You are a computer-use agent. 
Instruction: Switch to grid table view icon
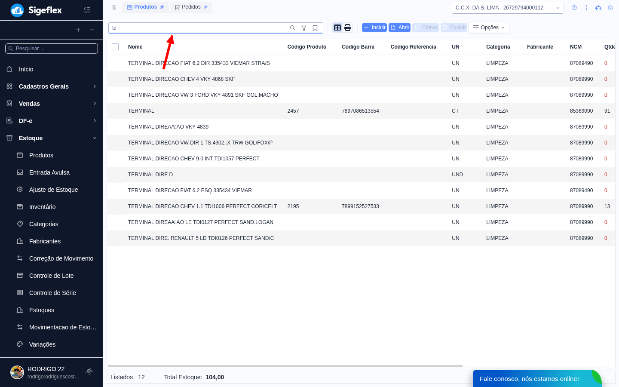(337, 28)
